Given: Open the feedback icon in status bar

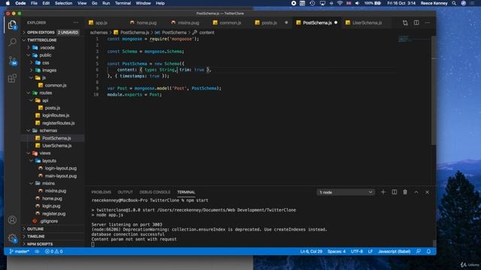Looking at the screenshot, I should 419,251.
